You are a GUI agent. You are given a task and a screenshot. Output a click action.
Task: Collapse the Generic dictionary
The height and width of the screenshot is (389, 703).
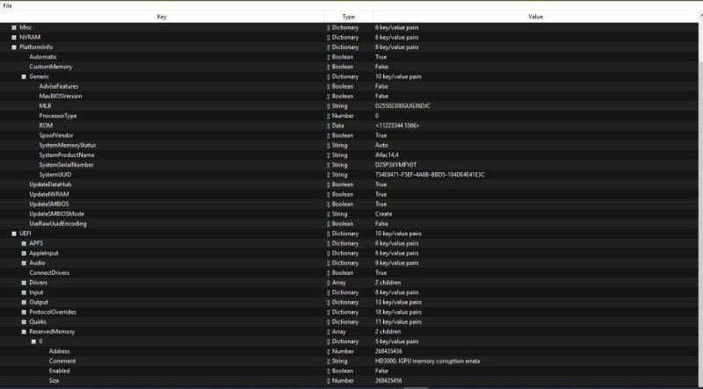pyautogui.click(x=24, y=76)
